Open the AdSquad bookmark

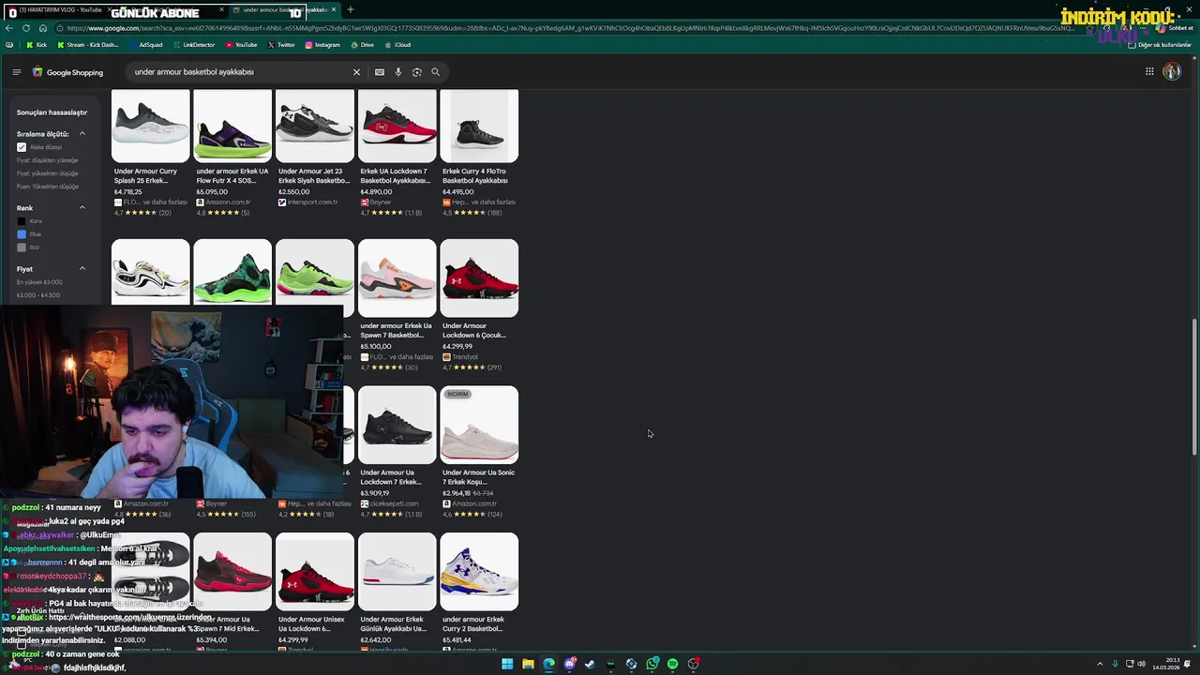click(x=145, y=45)
